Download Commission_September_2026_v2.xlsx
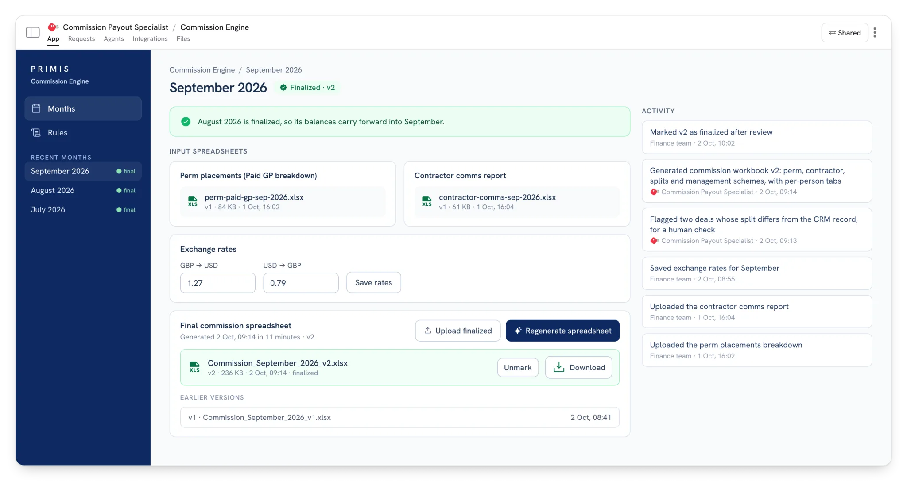Image resolution: width=907 pixels, height=481 pixels. coord(579,368)
